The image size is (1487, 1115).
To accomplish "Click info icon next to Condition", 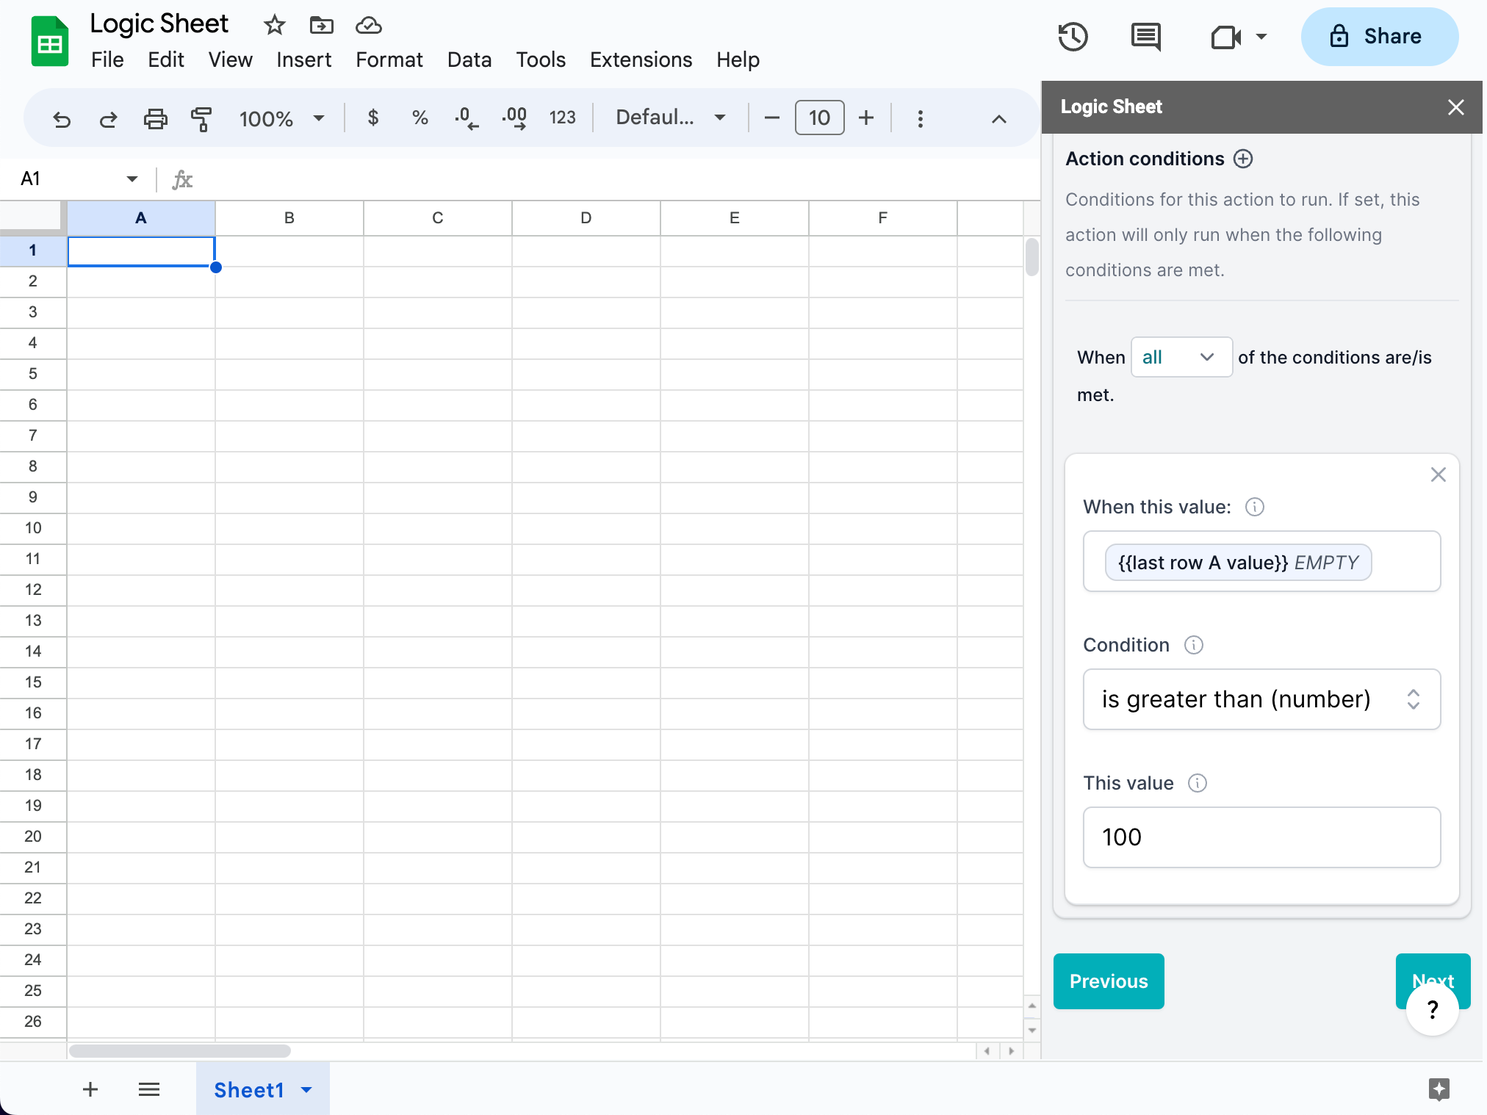I will [x=1194, y=645].
